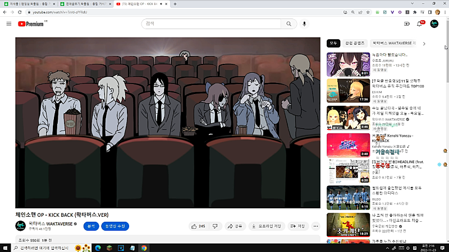Start voice search with microphone
Image resolution: width=449 pixels, height=252 pixels.
click(304, 24)
